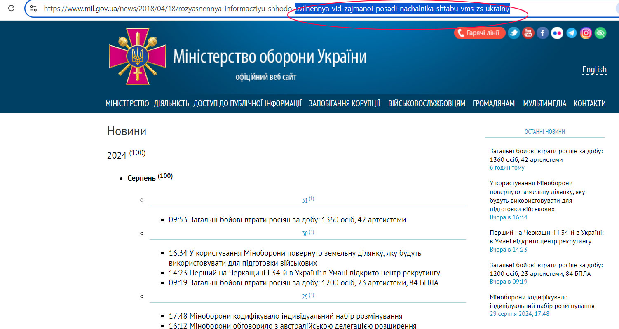The image size is (619, 329).
Task: Expand the day 31 news group
Action: pos(305,200)
